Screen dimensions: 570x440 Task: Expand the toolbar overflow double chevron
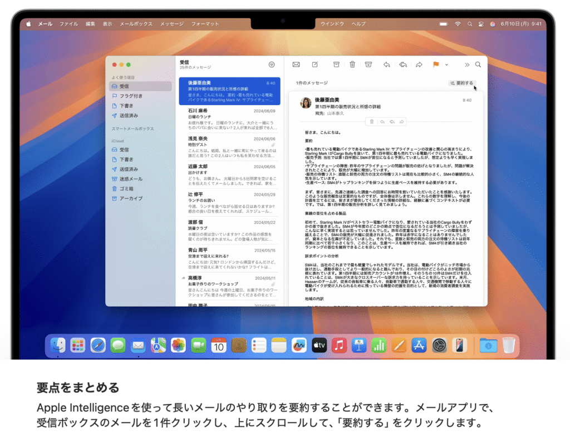467,65
